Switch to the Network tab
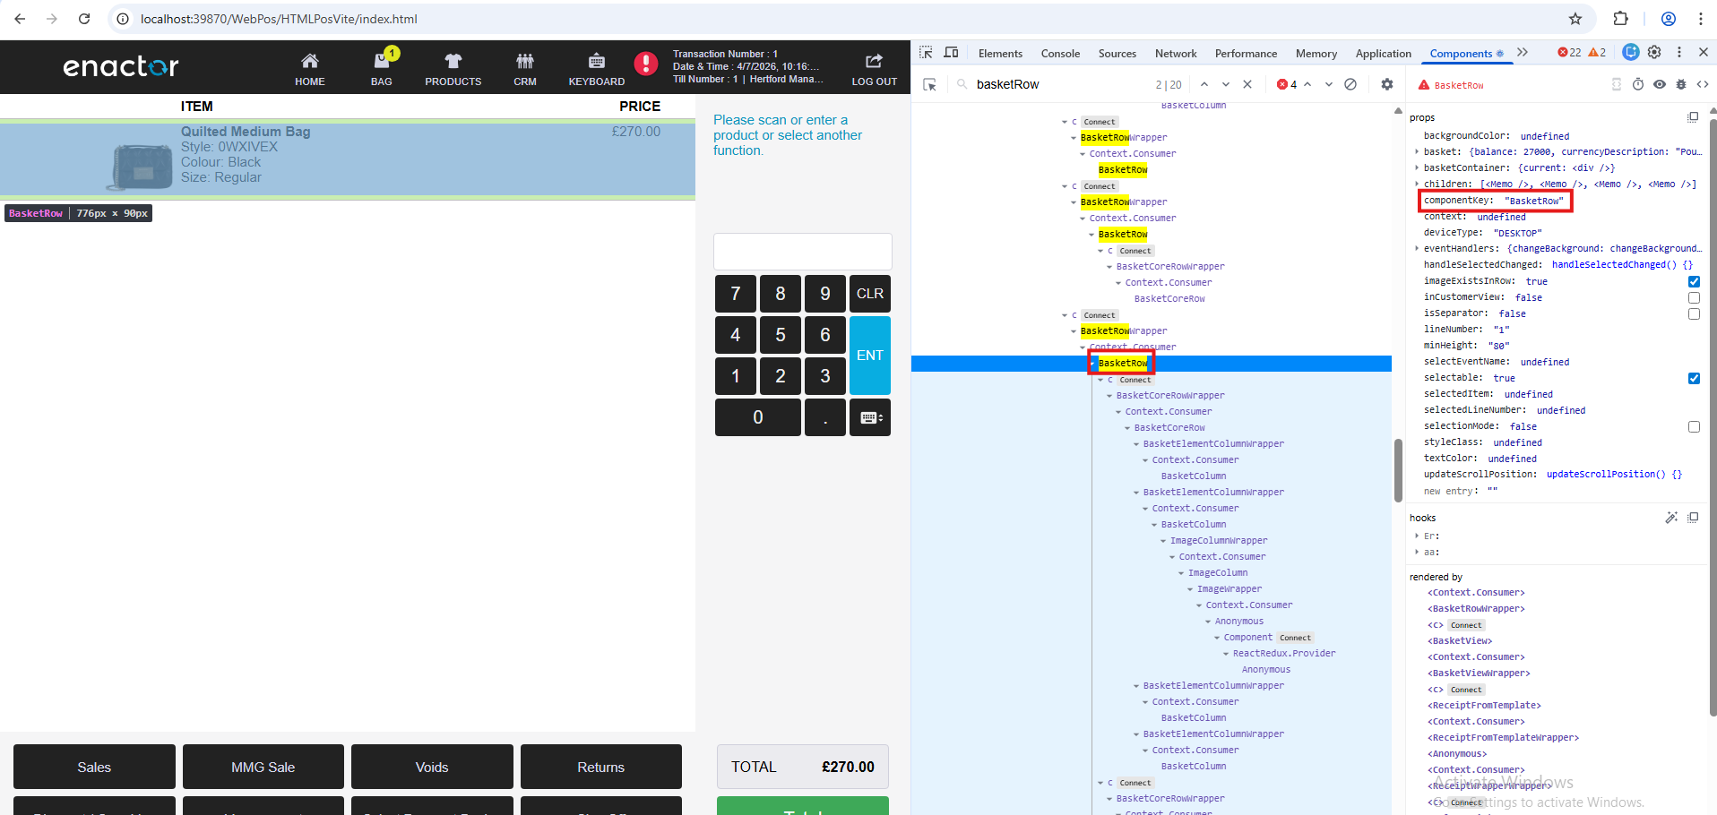This screenshot has width=1717, height=815. pyautogui.click(x=1175, y=54)
